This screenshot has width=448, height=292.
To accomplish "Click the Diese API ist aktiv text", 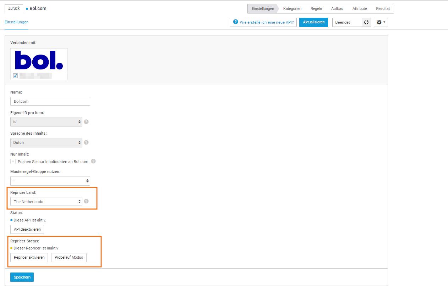I will pos(30,220).
